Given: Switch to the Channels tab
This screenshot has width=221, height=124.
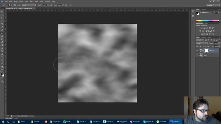Looking at the screenshot, I should (203, 38).
